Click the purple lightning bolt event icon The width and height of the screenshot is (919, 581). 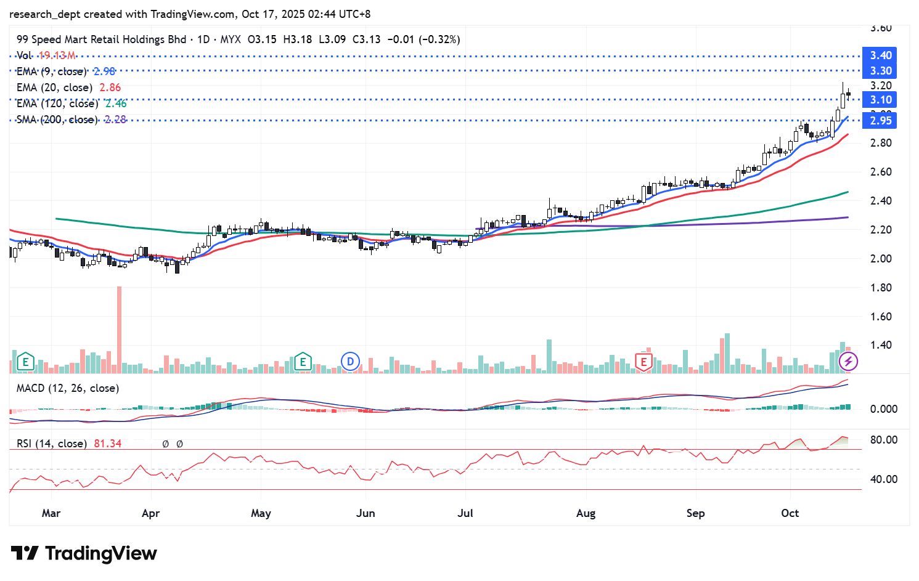click(x=848, y=362)
